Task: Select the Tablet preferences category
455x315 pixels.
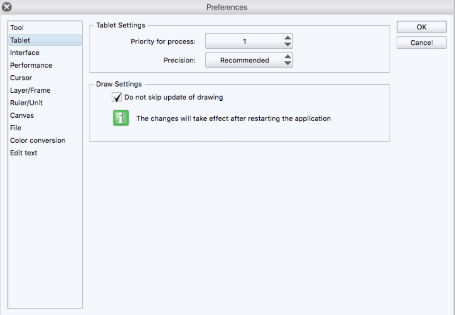Action: [x=20, y=40]
